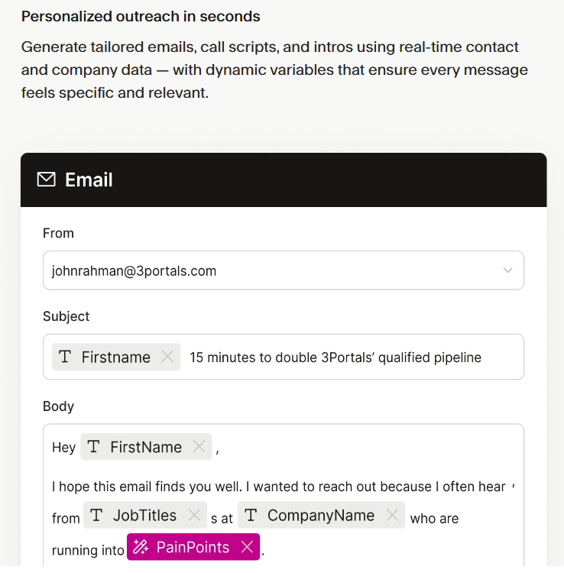The width and height of the screenshot is (564, 573).
Task: Select the PainPoints variable chip
Action: pos(193,547)
